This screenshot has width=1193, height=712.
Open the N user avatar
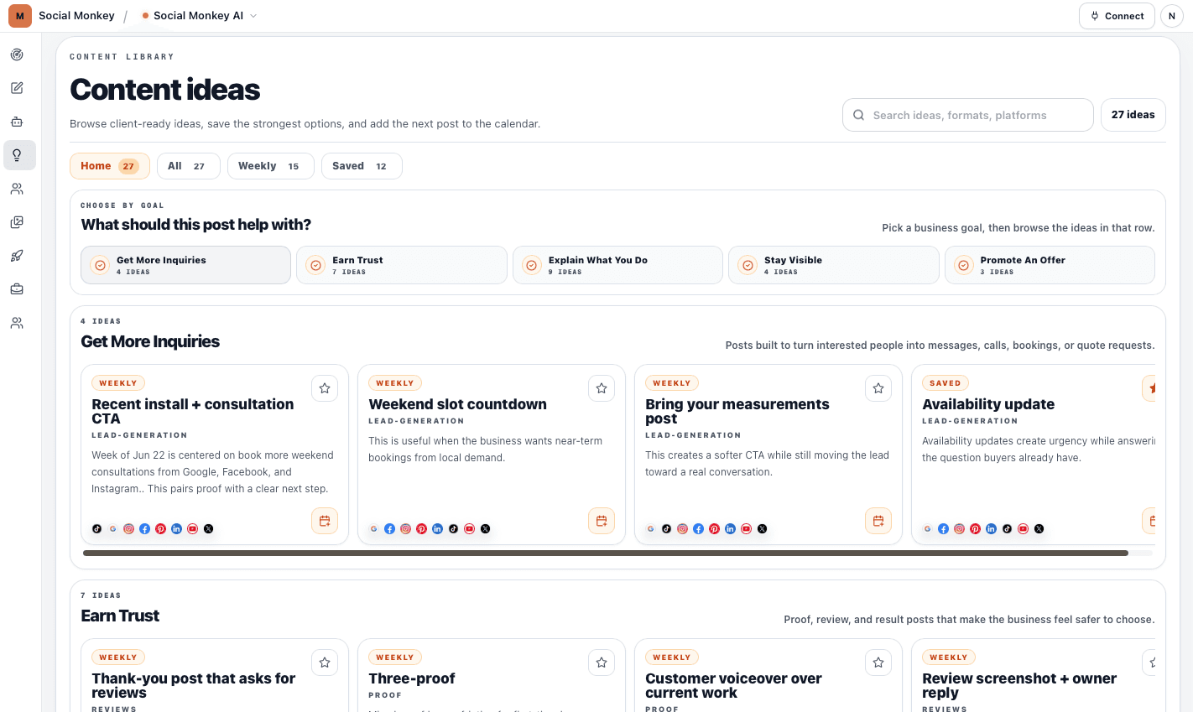point(1172,16)
